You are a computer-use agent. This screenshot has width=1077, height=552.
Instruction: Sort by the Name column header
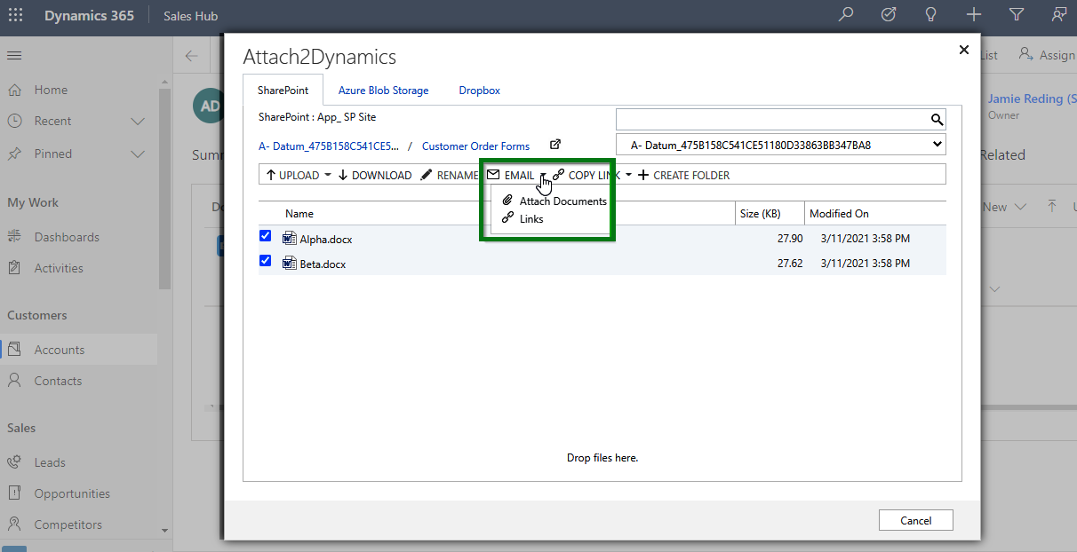(x=299, y=214)
